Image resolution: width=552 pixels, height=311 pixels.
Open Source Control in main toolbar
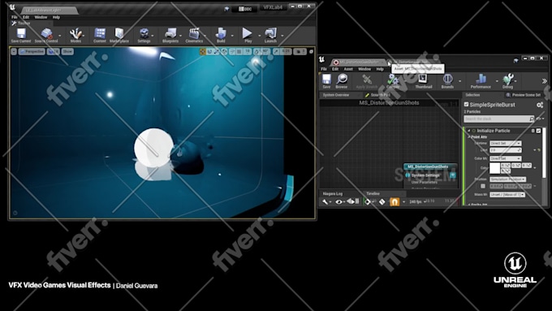pyautogui.click(x=46, y=36)
